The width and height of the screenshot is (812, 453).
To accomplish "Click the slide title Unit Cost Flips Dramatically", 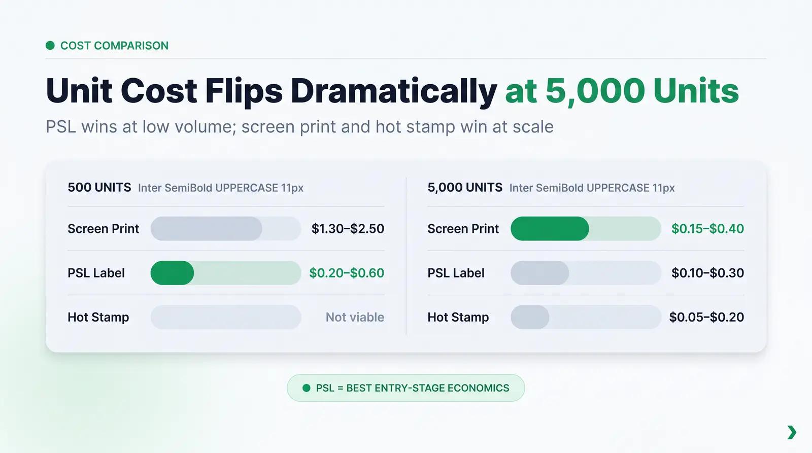I will point(272,91).
